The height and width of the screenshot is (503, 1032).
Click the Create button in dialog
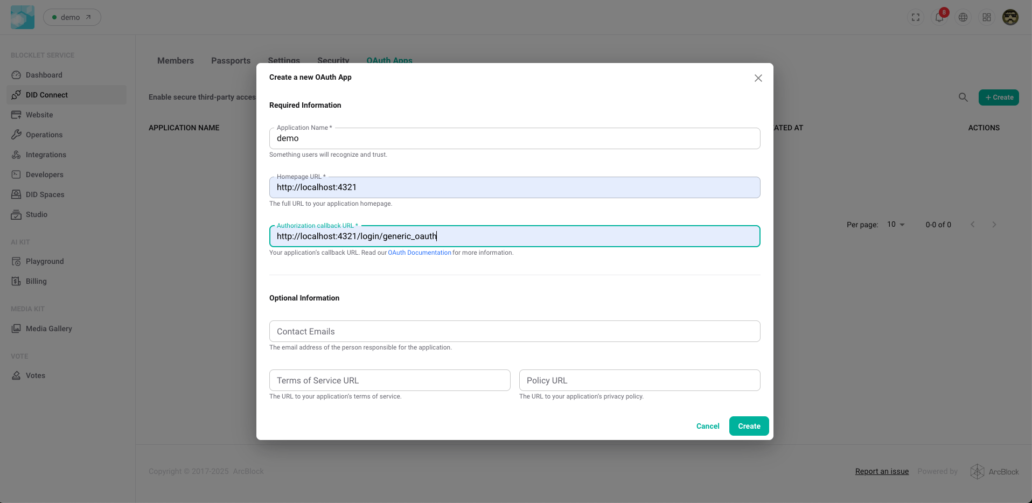(749, 426)
